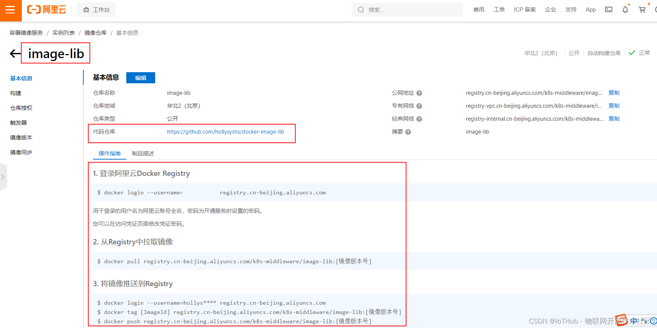Image resolution: width=657 pixels, height=328 pixels.
Task: Click the docker push command line
Action: point(234,321)
